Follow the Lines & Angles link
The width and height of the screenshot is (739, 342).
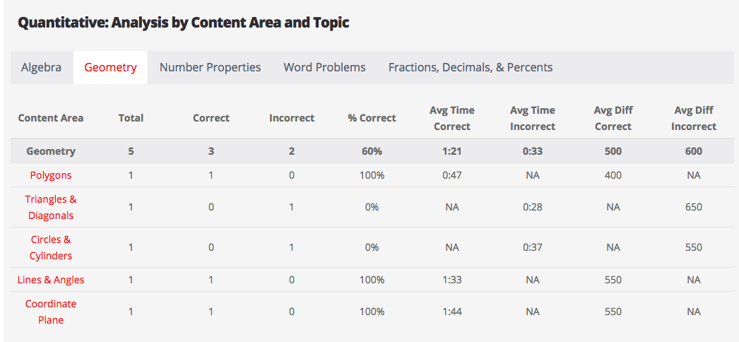(51, 280)
